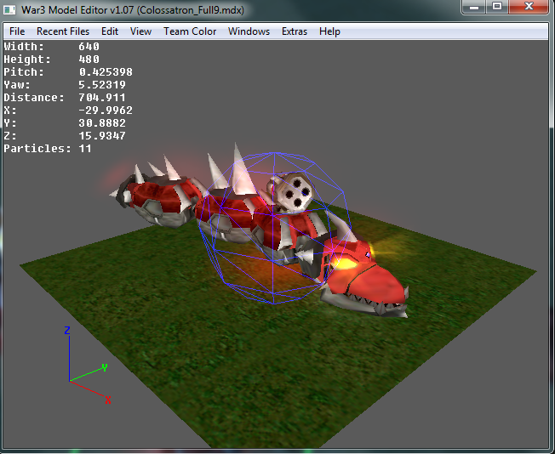The width and height of the screenshot is (555, 454).
Task: Click the Distance value 704.911
Action: pyautogui.click(x=102, y=97)
